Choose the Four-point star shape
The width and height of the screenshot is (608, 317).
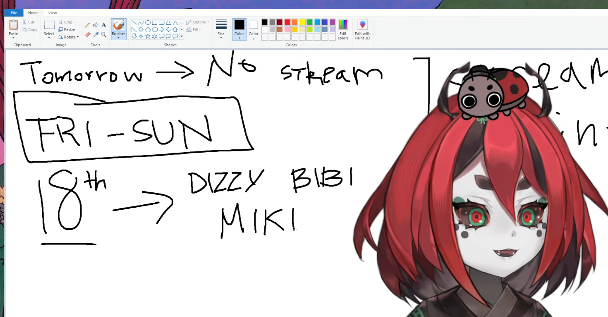click(141, 36)
